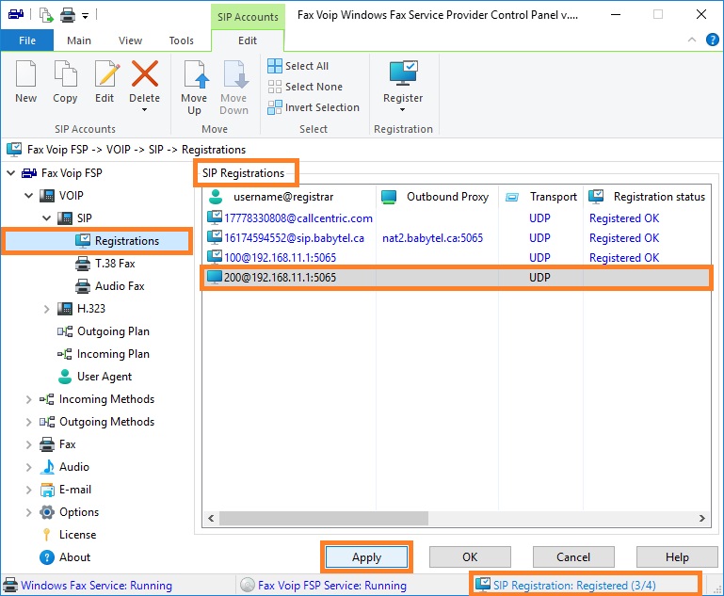This screenshot has height=596, width=724.
Task: Click the Apply button
Action: click(x=366, y=557)
